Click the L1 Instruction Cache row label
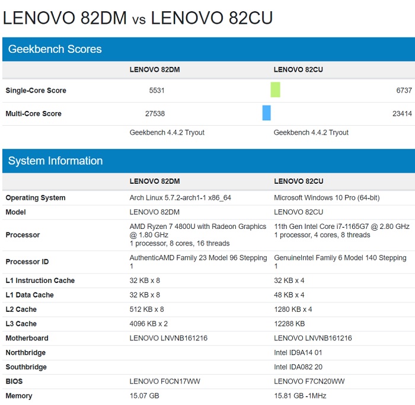 coord(40,280)
